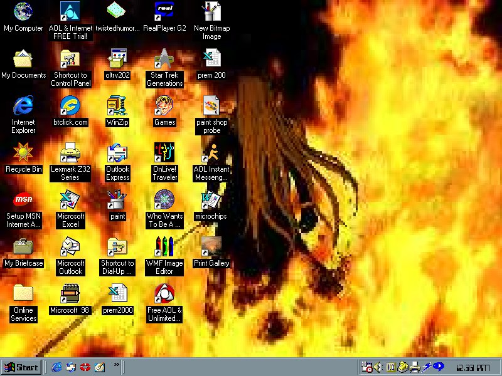Open the RealPlayer G2 shortcut

click(x=164, y=11)
